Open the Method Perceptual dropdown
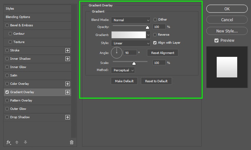This screenshot has width=251, height=150. [x=123, y=70]
